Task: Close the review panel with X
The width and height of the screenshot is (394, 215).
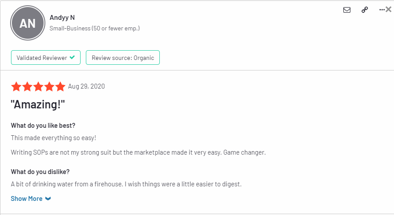Action: 388,10
